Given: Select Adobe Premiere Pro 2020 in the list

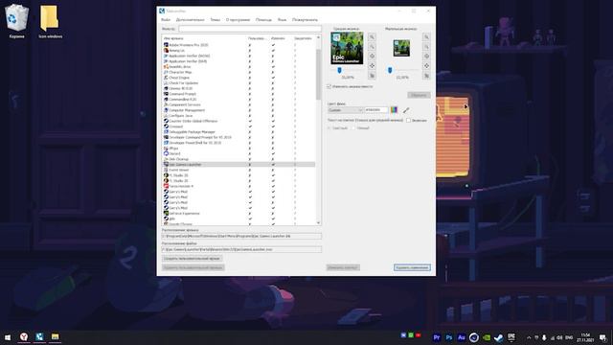Looking at the screenshot, I should pyautogui.click(x=238, y=45).
